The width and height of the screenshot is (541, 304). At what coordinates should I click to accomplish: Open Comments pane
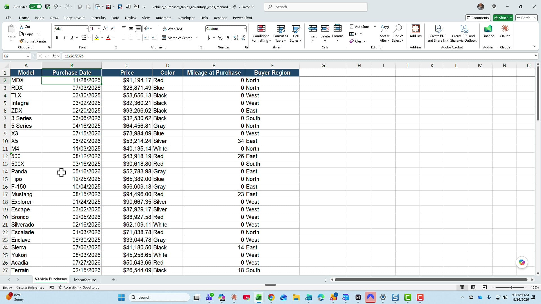pyautogui.click(x=478, y=18)
